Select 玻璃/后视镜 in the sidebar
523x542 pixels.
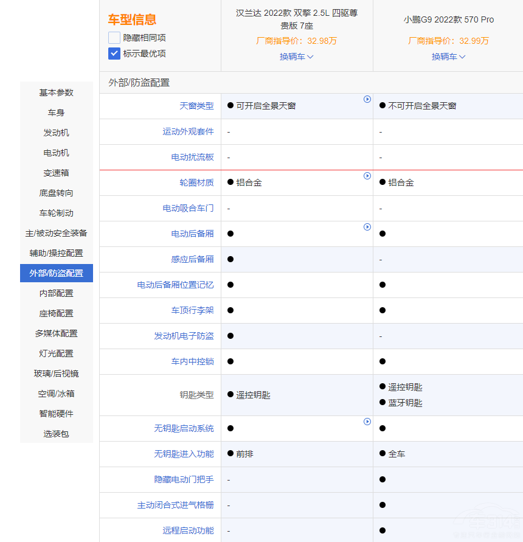click(57, 373)
